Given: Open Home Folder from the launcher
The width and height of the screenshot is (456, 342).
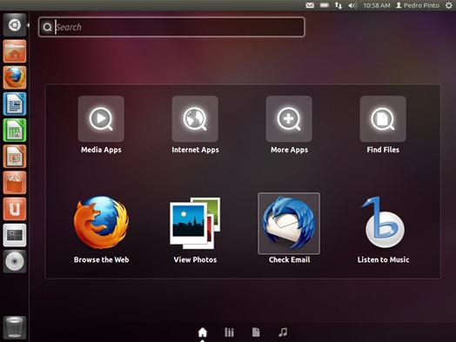Looking at the screenshot, I should 15,51.
